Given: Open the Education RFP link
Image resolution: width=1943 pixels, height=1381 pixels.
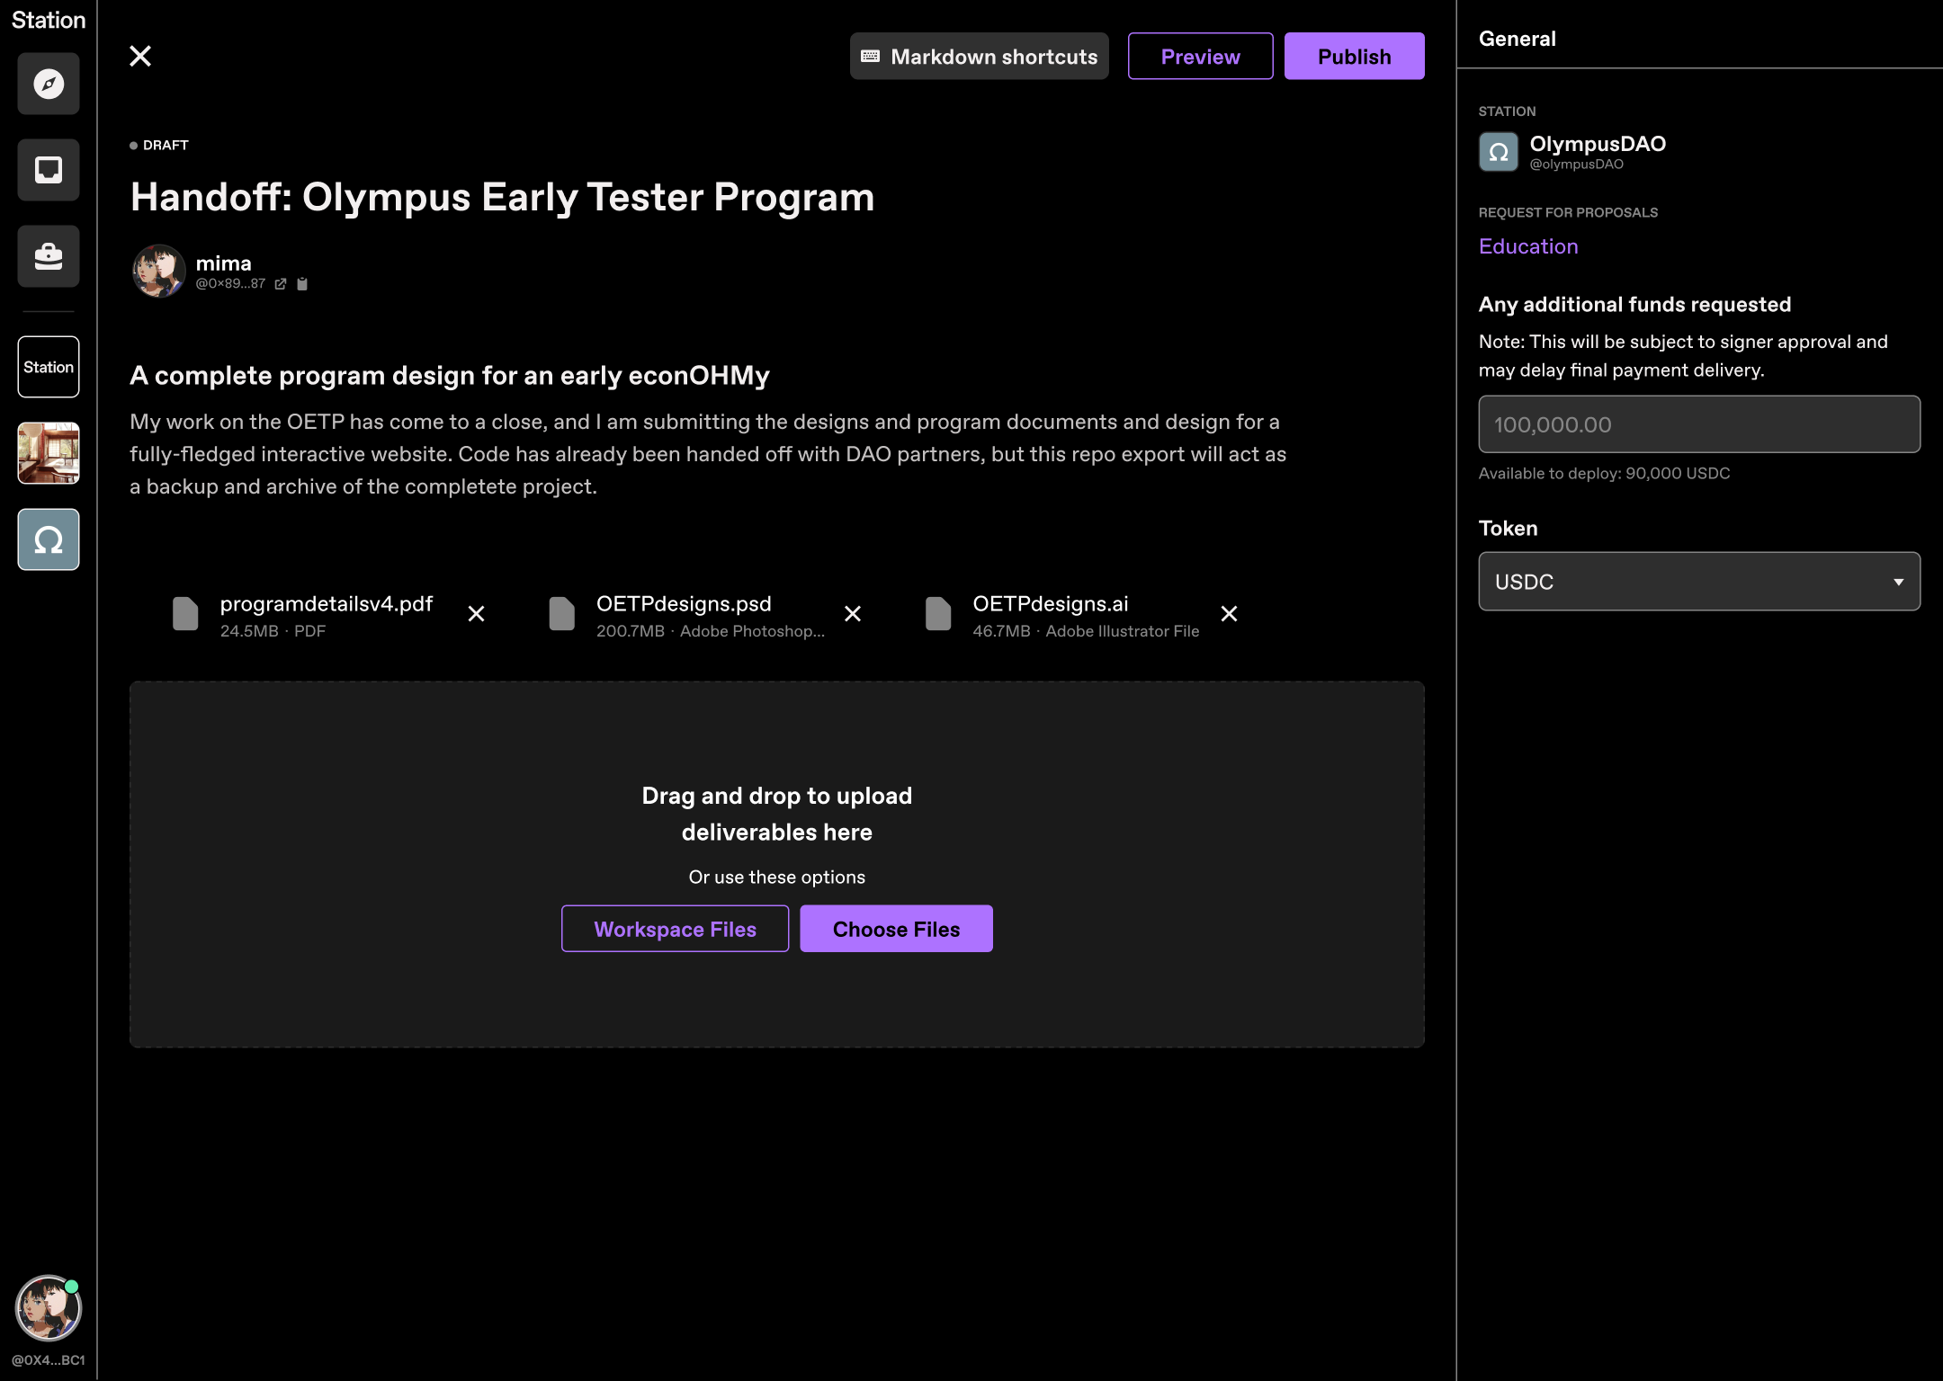Looking at the screenshot, I should [x=1528, y=246].
